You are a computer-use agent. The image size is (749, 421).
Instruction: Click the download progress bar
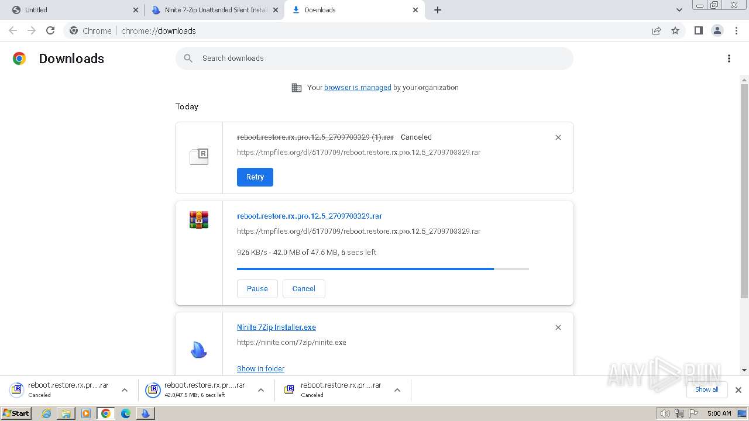coord(383,269)
